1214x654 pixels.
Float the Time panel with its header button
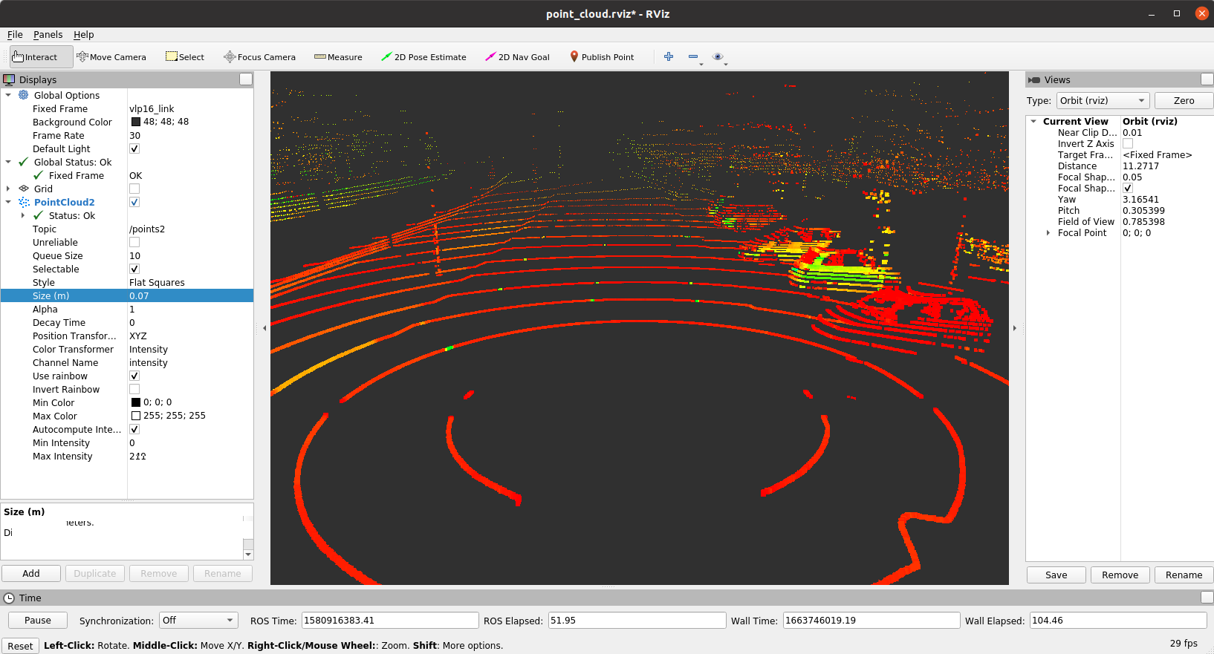(1207, 598)
